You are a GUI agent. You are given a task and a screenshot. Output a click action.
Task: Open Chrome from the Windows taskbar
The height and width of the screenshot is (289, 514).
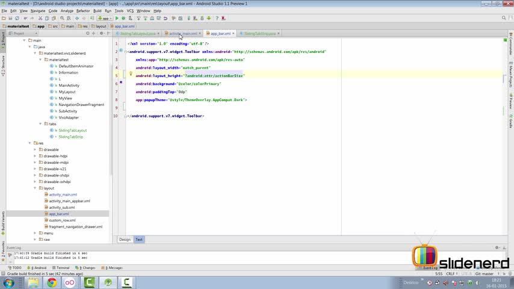(52, 282)
